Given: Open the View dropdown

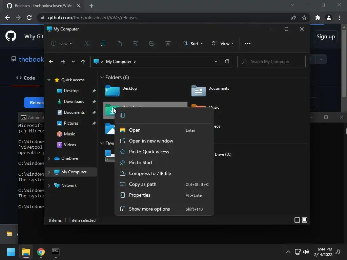Looking at the screenshot, I should (223, 44).
